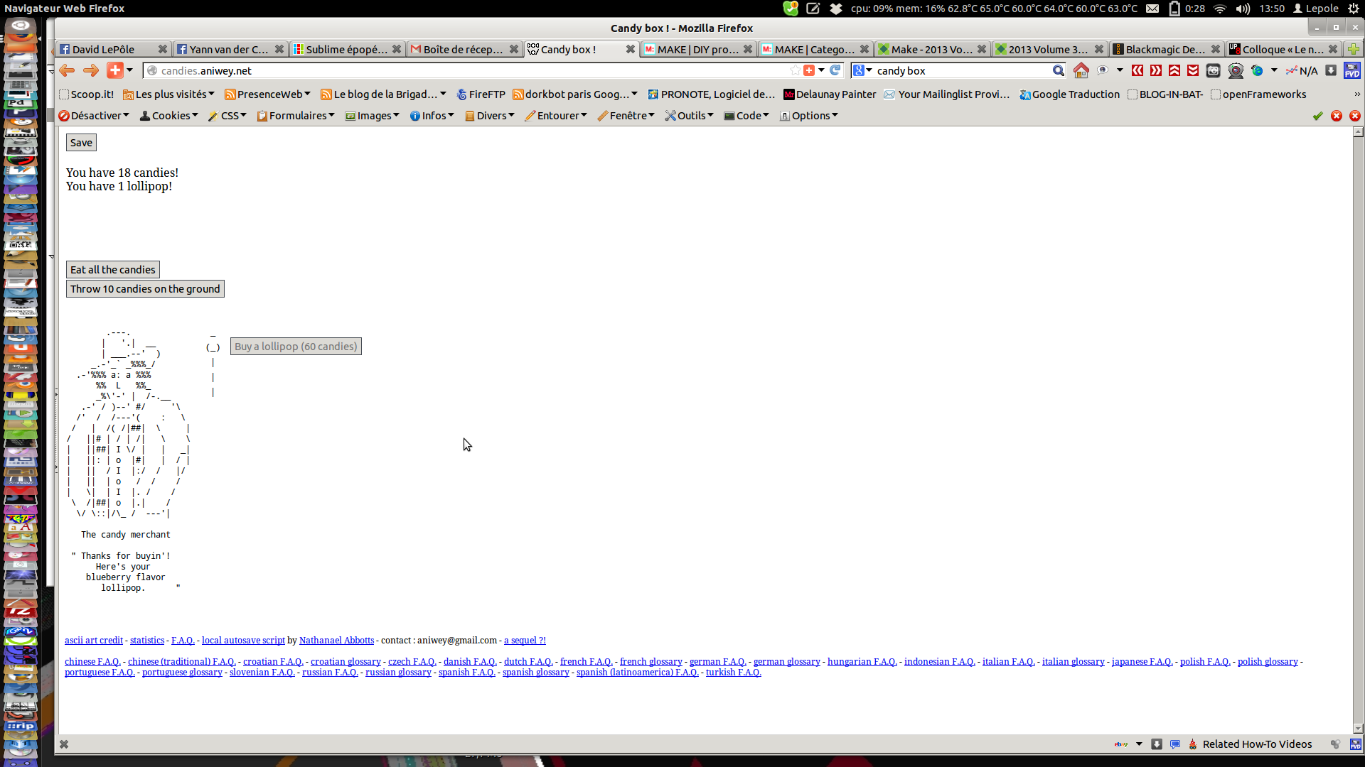The width and height of the screenshot is (1365, 767).
Task: Click Eat all the candies button
Action: click(112, 270)
